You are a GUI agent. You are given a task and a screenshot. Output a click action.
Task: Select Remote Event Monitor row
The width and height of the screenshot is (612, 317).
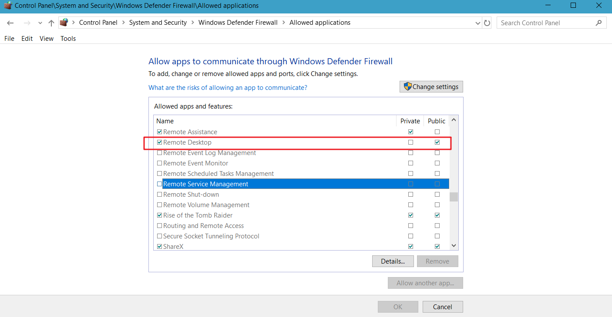coord(302,163)
